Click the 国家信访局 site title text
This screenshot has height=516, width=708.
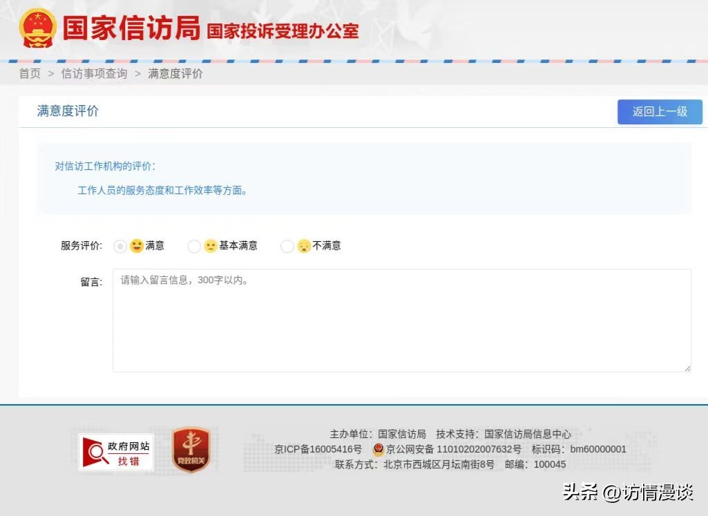point(131,28)
